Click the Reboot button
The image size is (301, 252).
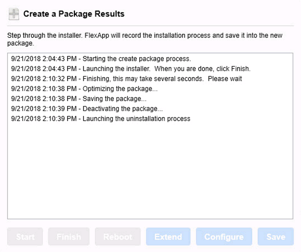pos(118,236)
